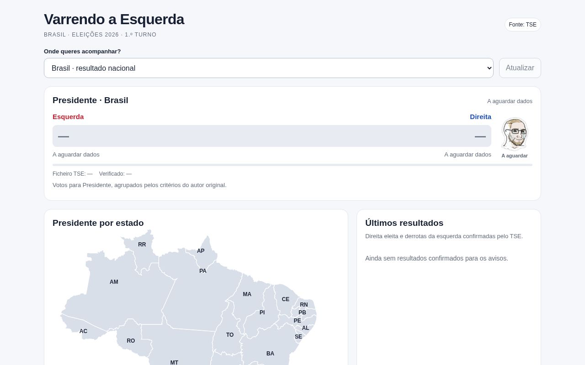Click the thin counting progress bar above 'Ficheiro TSE'
This screenshot has width=585, height=365.
click(292, 165)
